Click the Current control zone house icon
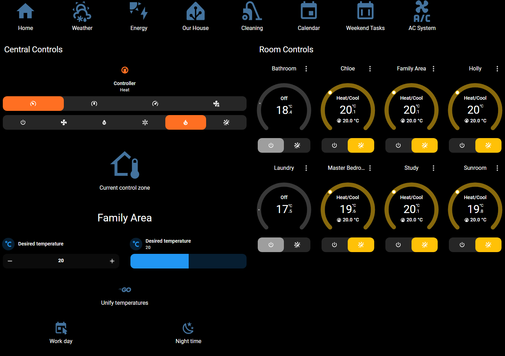Image resolution: width=505 pixels, height=356 pixels. coord(125,165)
